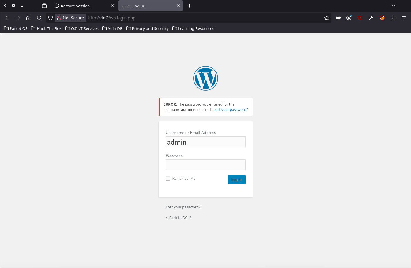This screenshot has height=268, width=411.
Task: Minimize the browser window
Action: coord(22,6)
